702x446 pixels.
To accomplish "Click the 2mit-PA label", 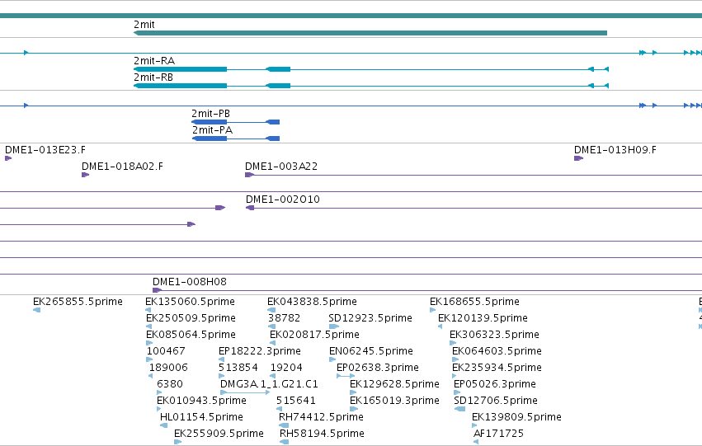I will (x=212, y=130).
